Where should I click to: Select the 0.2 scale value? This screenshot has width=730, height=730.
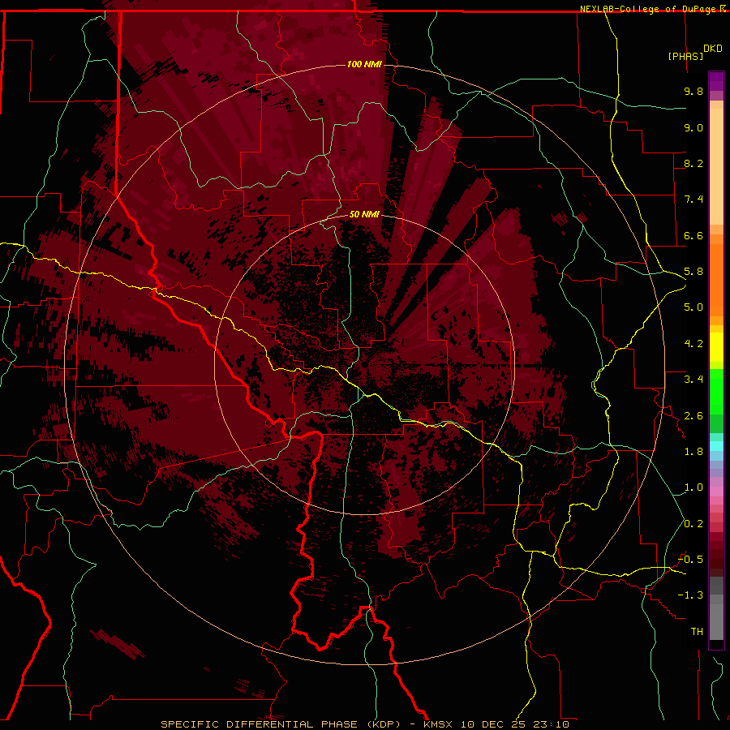point(693,524)
